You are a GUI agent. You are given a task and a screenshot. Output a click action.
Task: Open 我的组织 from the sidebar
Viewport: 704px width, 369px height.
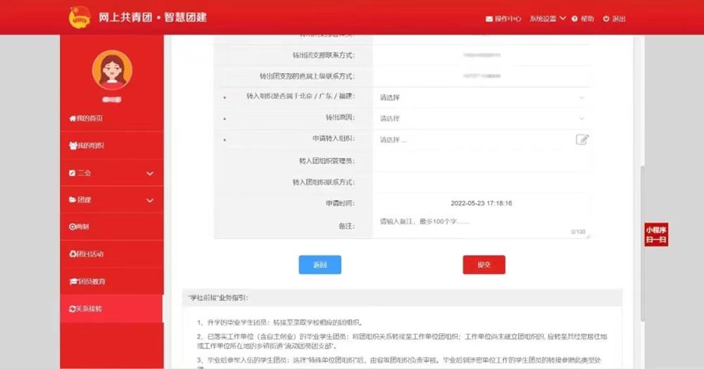click(x=87, y=145)
